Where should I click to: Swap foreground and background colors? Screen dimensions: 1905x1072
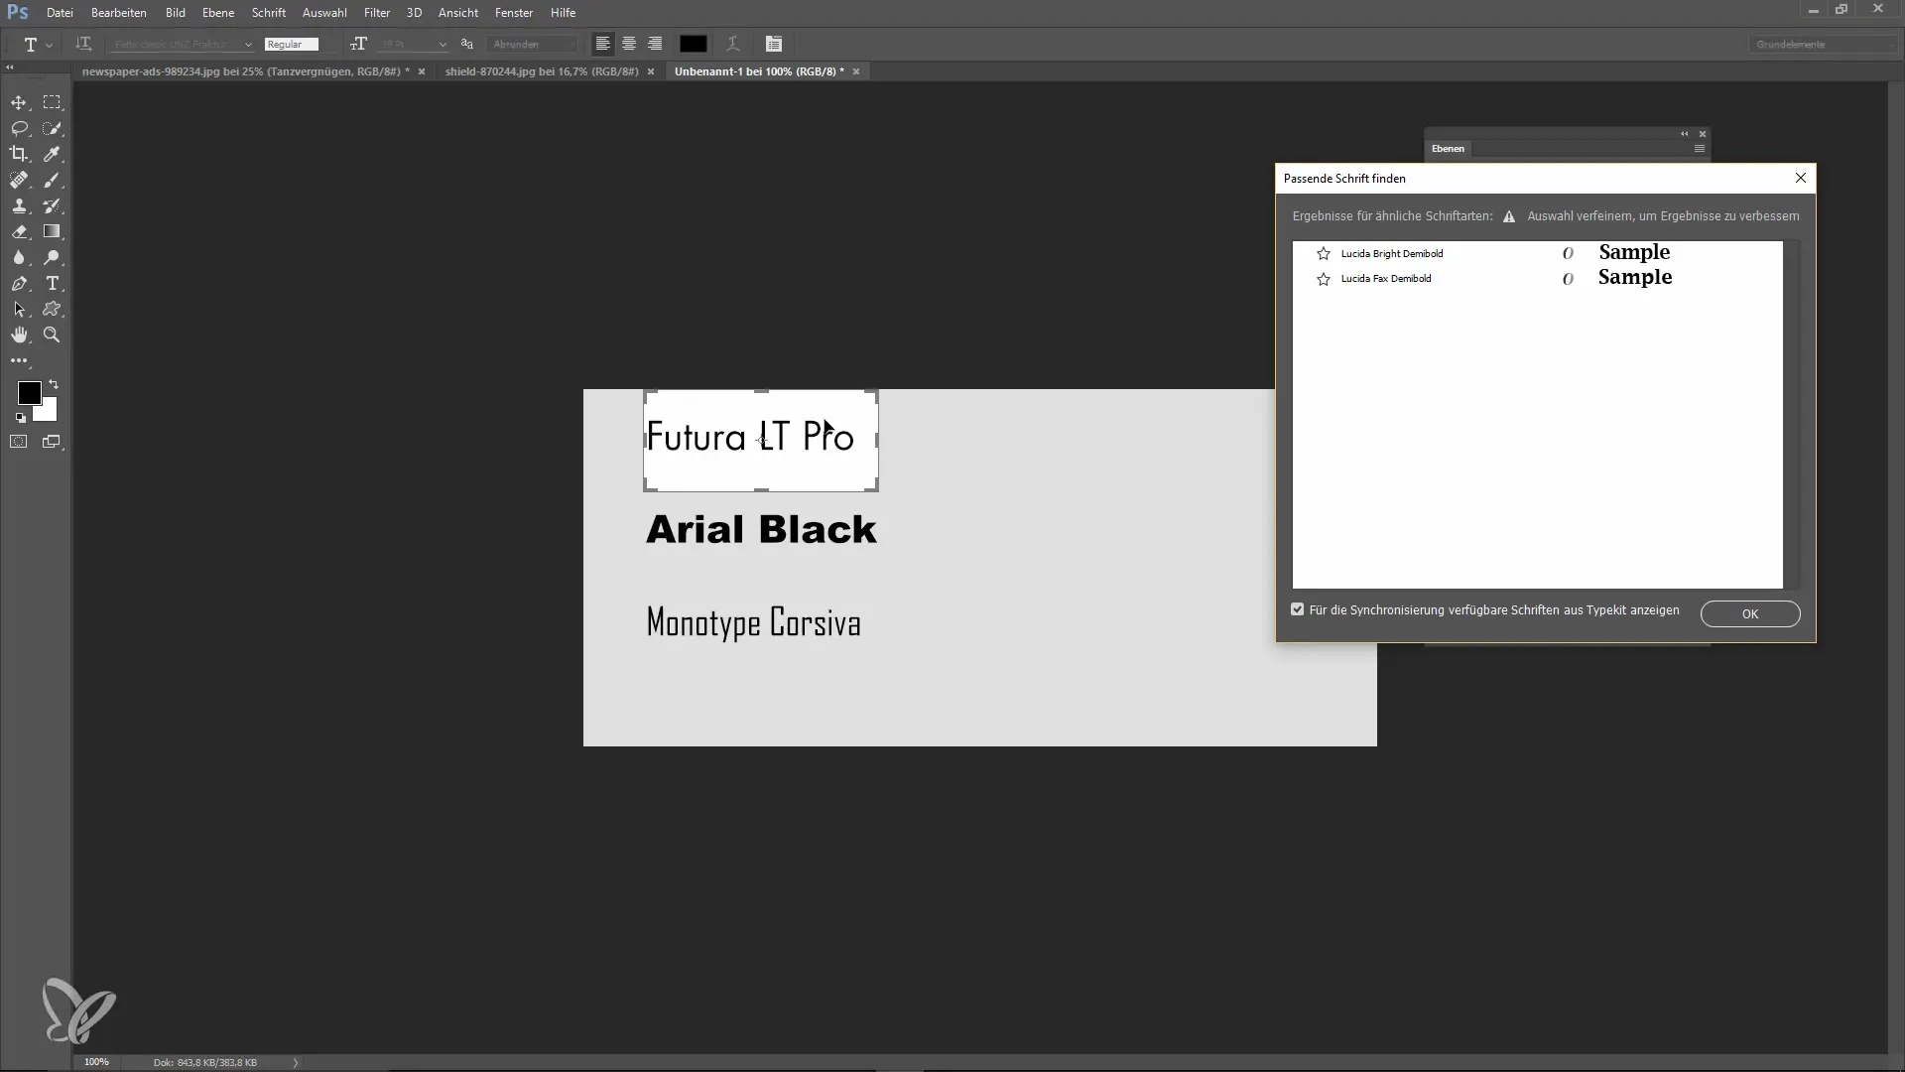pyautogui.click(x=54, y=384)
